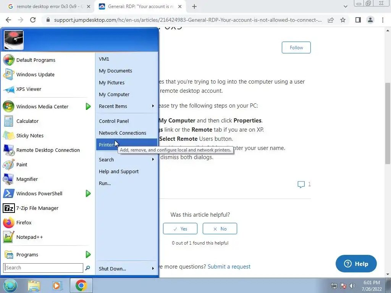This screenshot has height=293, width=391.
Task: Click the Follow button
Action: click(296, 48)
